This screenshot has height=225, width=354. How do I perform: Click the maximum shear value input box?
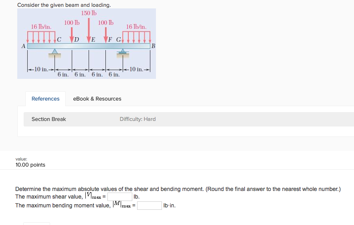119,197
